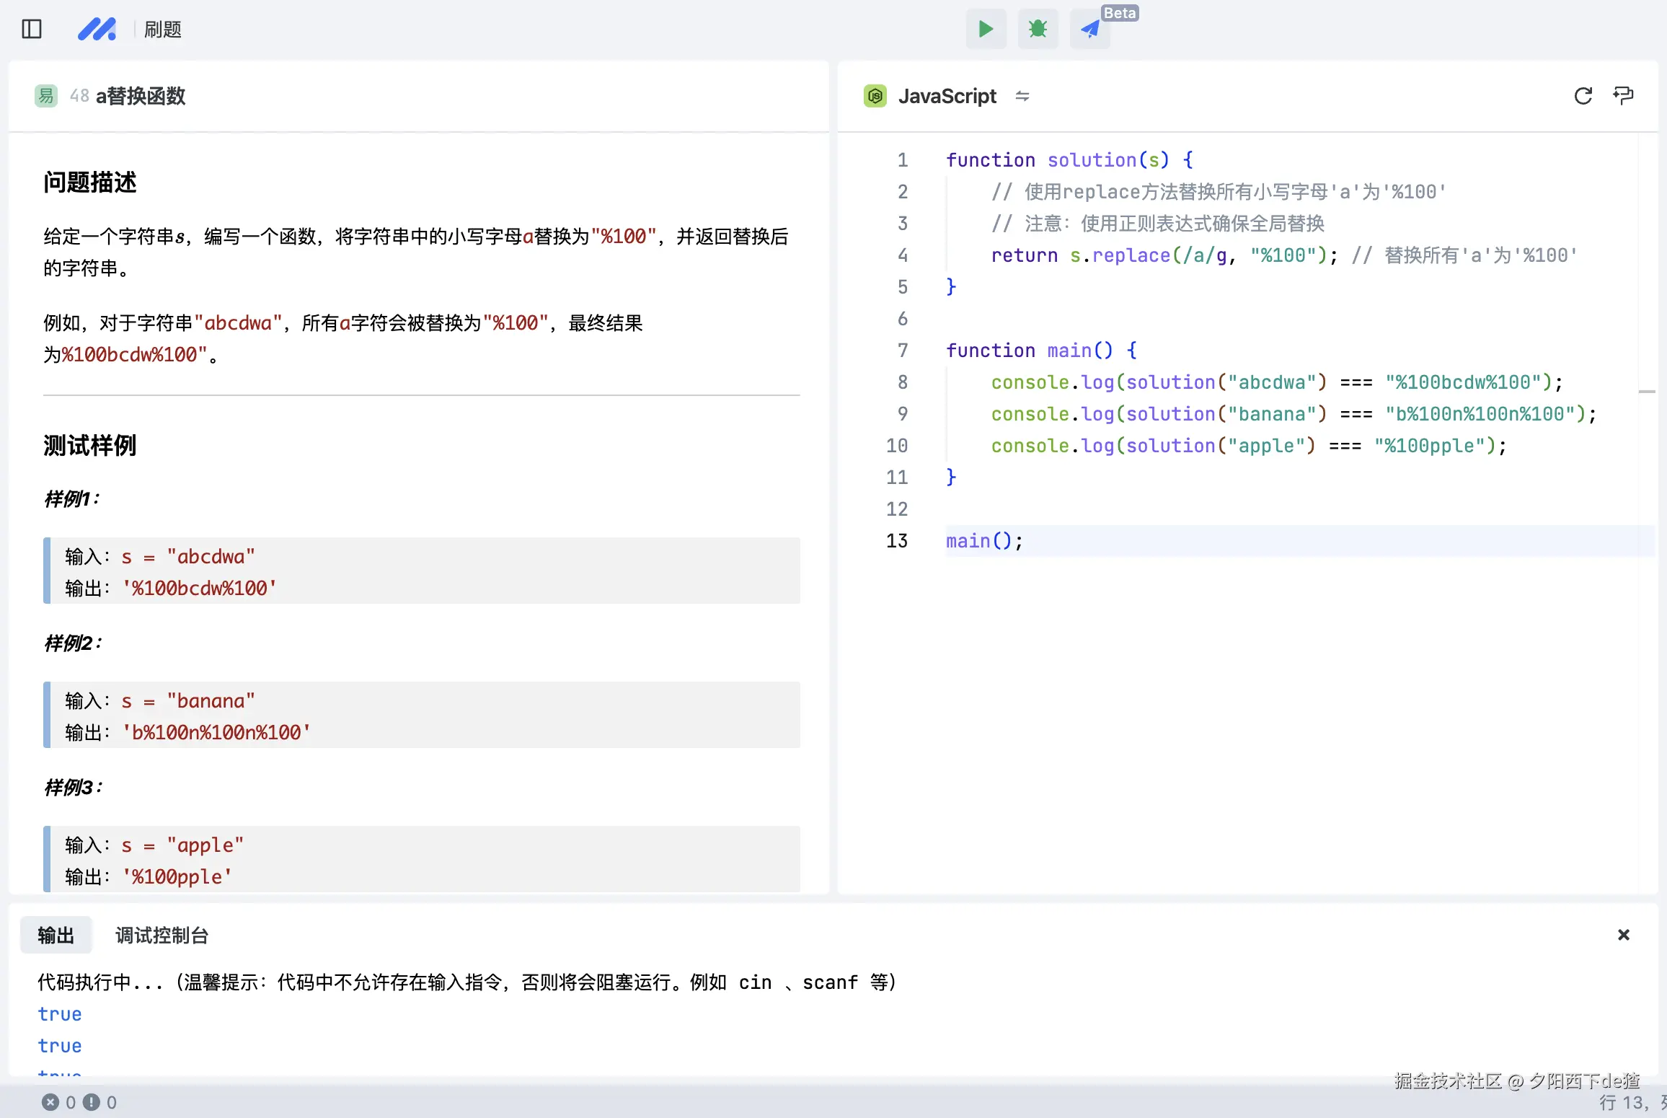The height and width of the screenshot is (1118, 1667).
Task: Switch to the 调试控制台 tab
Action: click(162, 936)
